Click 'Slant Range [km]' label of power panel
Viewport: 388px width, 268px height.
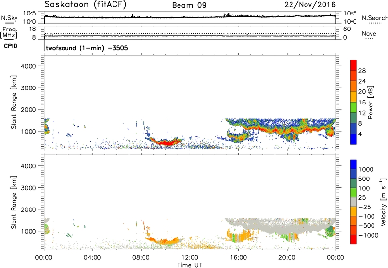tap(14, 102)
